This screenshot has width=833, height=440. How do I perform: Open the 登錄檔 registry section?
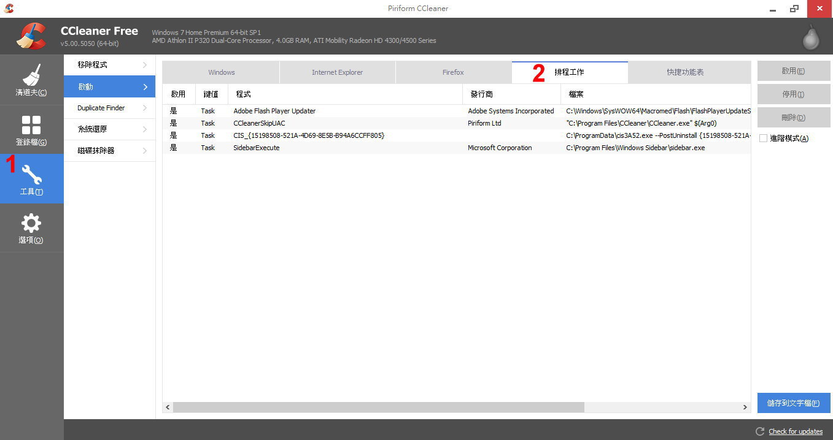point(31,129)
